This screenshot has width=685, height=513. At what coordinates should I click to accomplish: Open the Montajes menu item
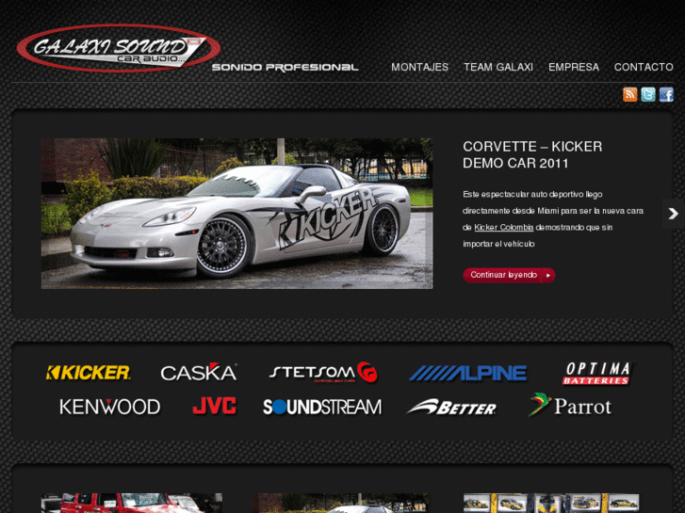[420, 67]
